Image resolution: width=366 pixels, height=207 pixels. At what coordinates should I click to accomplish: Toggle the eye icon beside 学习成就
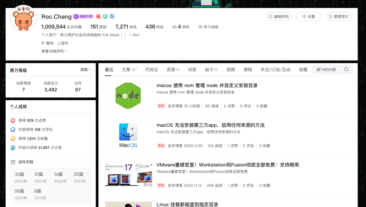[x=200, y=27]
